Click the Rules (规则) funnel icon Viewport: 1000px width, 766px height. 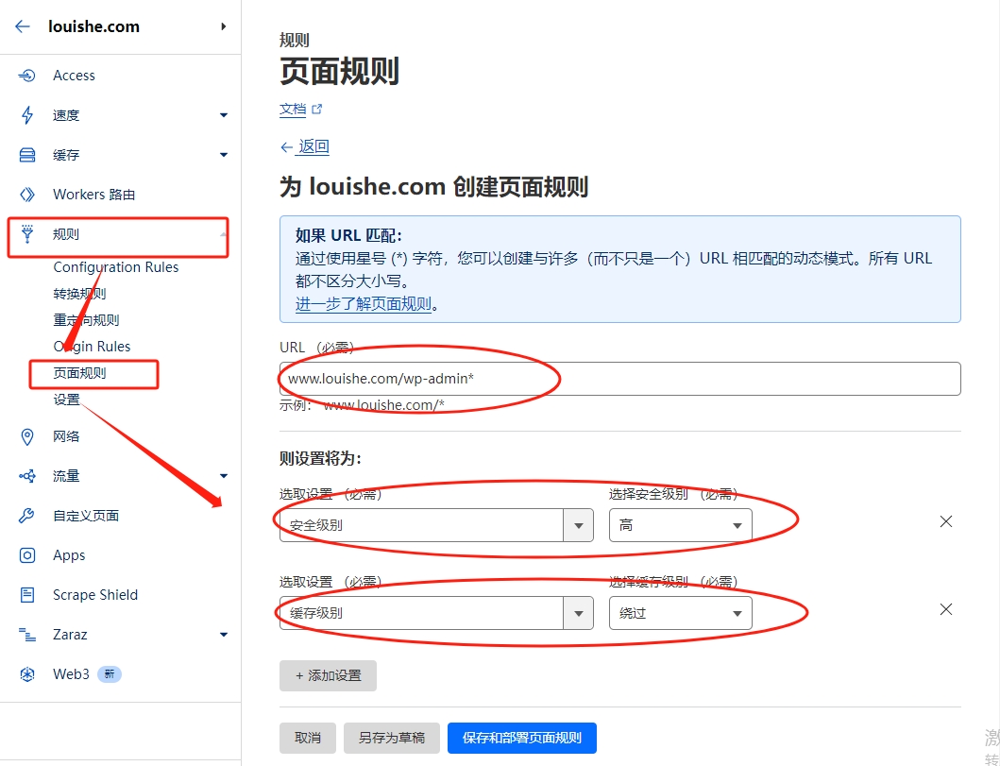point(26,234)
